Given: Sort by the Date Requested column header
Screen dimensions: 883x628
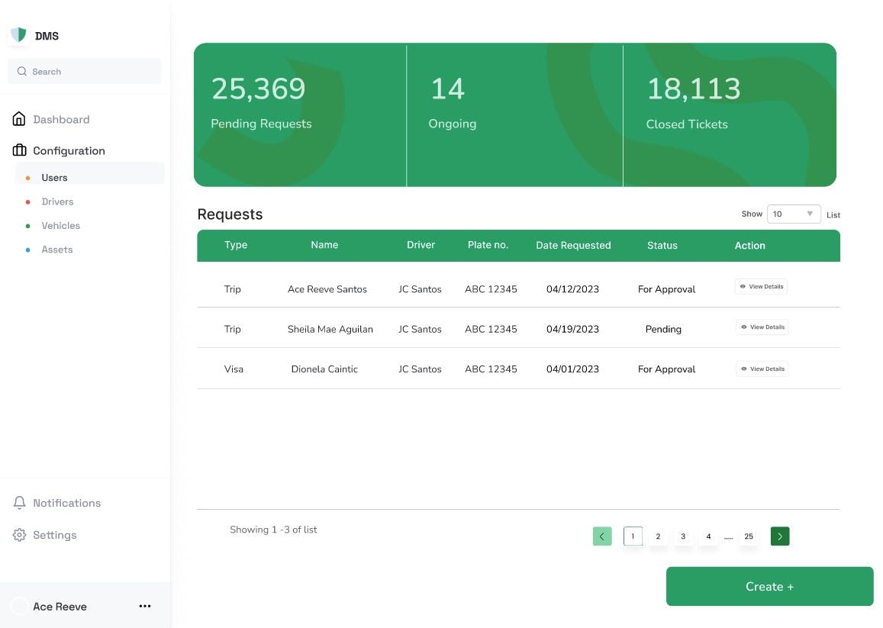Looking at the screenshot, I should pos(573,246).
